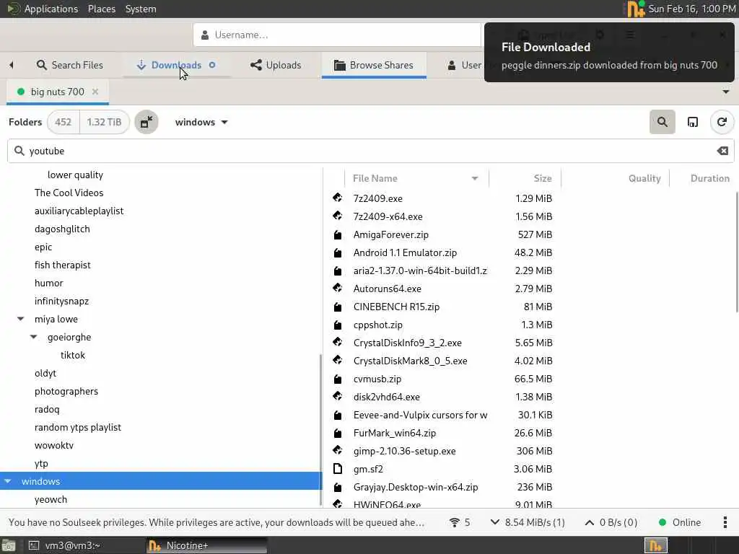The image size is (739, 554).
Task: Select the CINEBENCH R15.zip file
Action: (396, 307)
